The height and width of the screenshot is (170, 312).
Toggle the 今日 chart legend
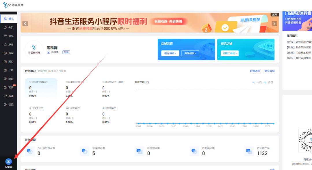(x=257, y=82)
